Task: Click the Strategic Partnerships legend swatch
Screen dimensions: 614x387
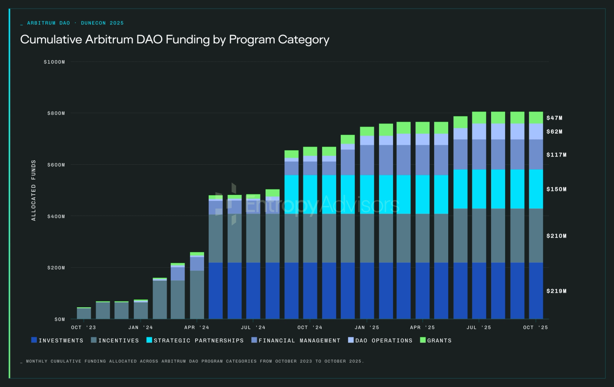Action: point(149,340)
